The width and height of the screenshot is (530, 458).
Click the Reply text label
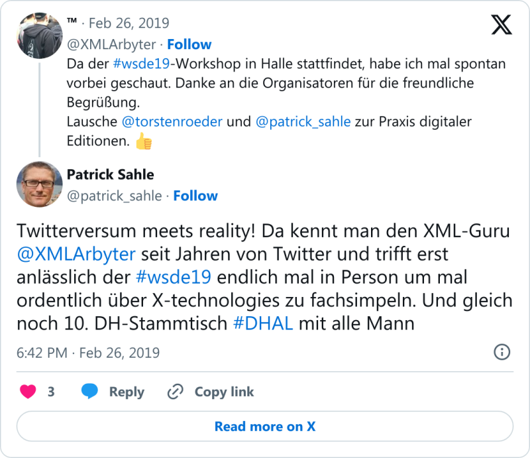[x=127, y=392]
